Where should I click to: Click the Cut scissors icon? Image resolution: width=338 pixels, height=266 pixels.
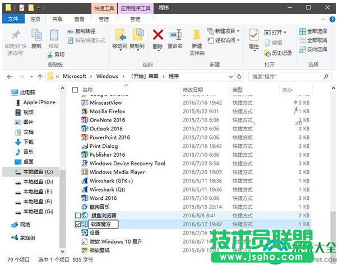coord(50,54)
